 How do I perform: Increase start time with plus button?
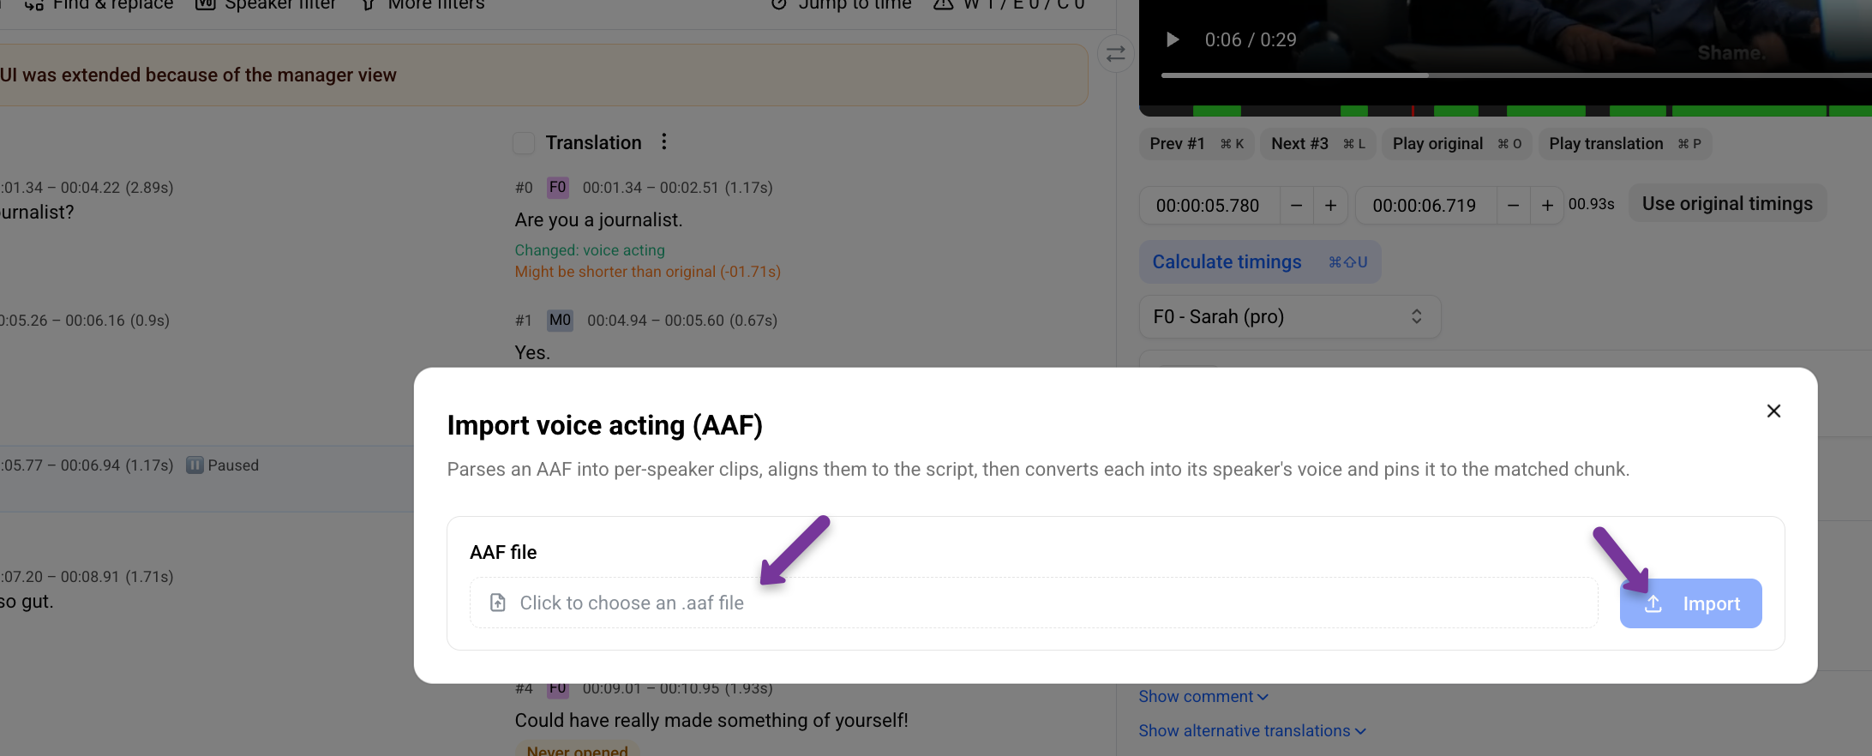tap(1330, 206)
